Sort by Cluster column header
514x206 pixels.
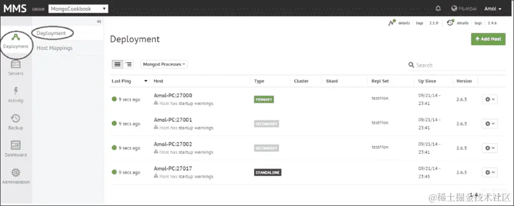[301, 81]
